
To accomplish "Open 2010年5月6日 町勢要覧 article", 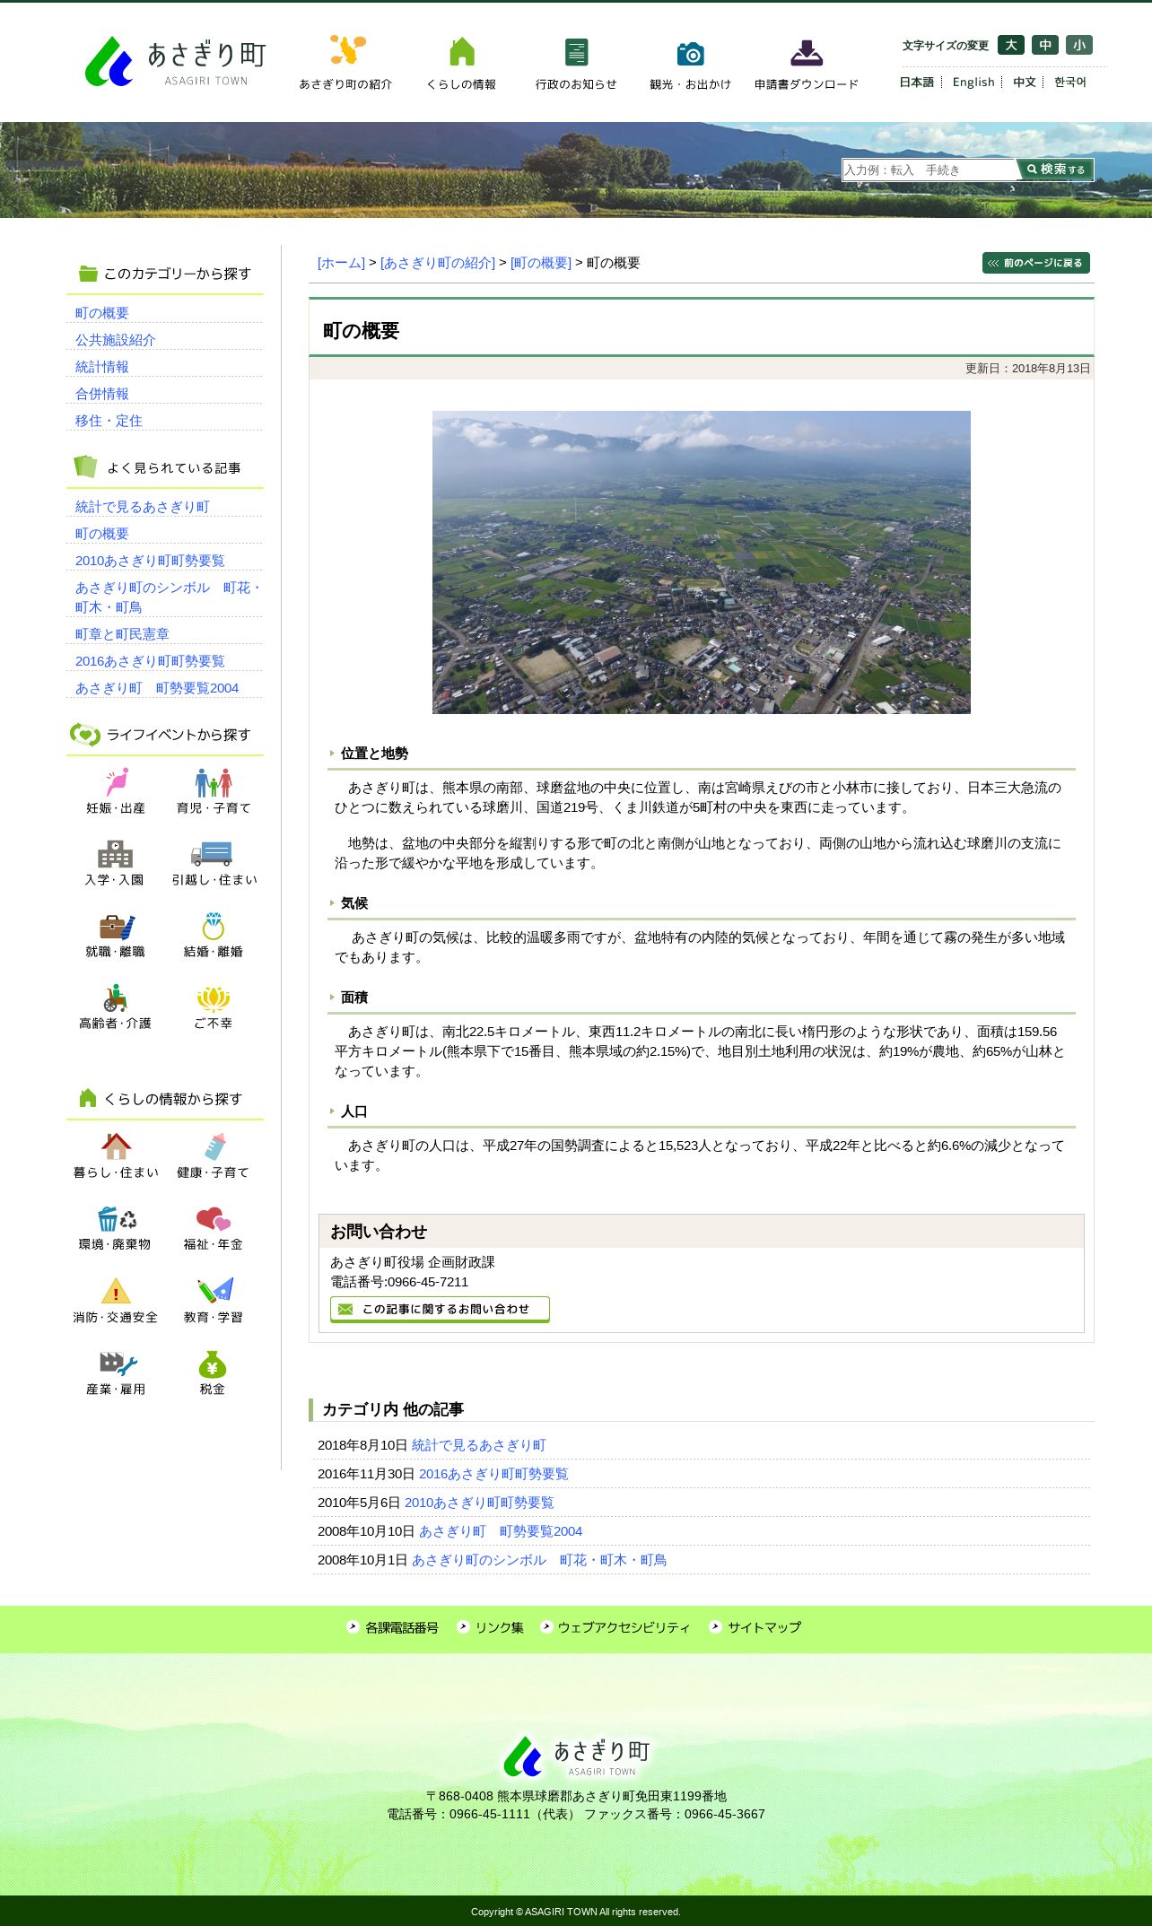I will pos(479,1503).
